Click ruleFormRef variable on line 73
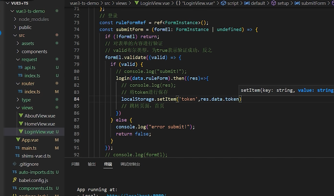The height and width of the screenshot is (196, 334). pyautogui.click(x=131, y=22)
